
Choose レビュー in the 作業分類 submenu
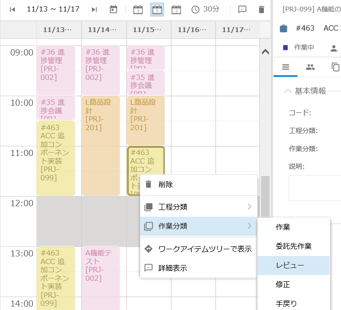290,265
